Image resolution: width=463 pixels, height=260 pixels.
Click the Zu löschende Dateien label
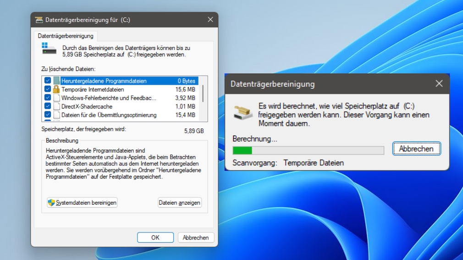coord(68,69)
